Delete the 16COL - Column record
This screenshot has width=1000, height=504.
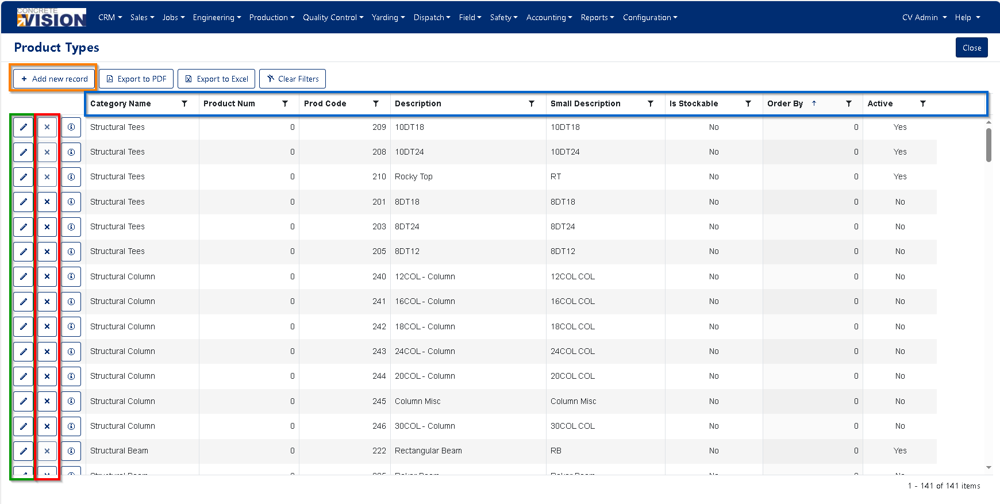pos(47,302)
